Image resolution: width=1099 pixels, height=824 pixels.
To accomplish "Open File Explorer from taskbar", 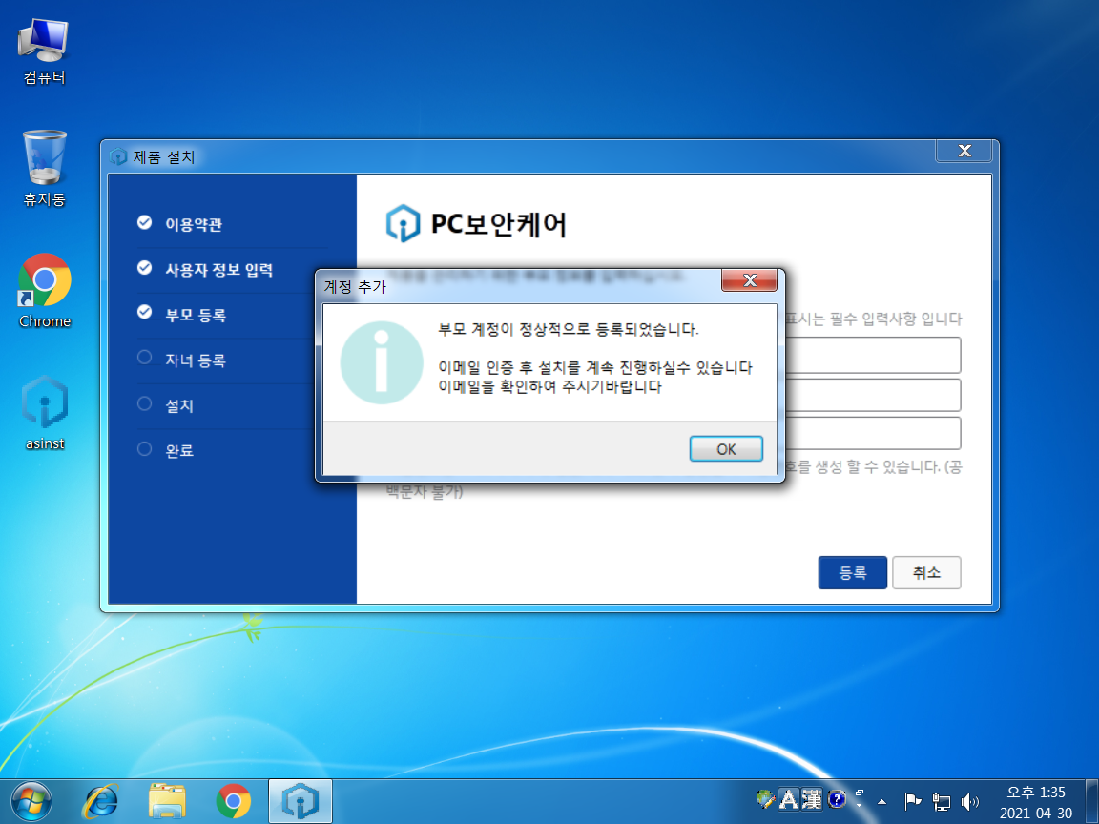I will click(167, 801).
